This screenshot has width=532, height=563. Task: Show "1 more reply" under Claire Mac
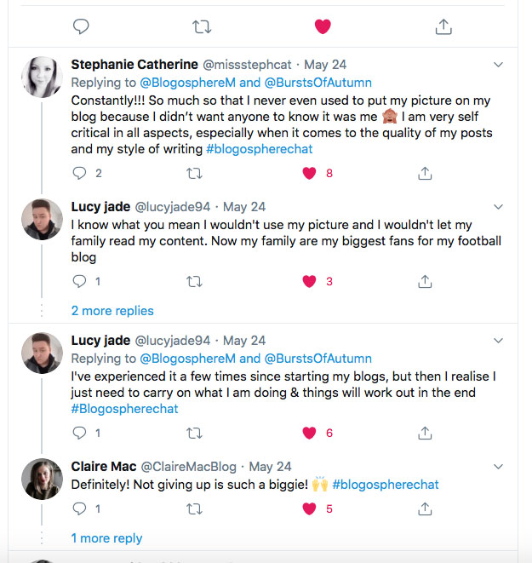[106, 538]
